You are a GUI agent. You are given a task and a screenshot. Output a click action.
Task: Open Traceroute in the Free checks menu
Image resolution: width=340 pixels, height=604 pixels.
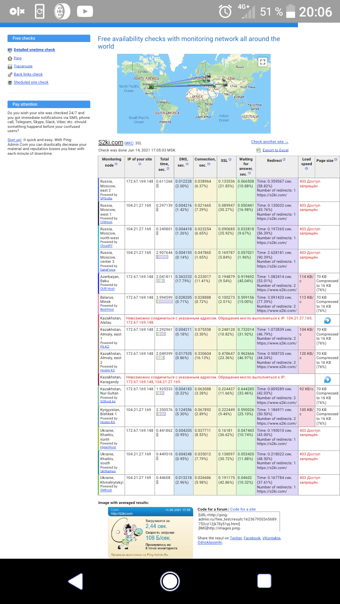pyautogui.click(x=23, y=66)
